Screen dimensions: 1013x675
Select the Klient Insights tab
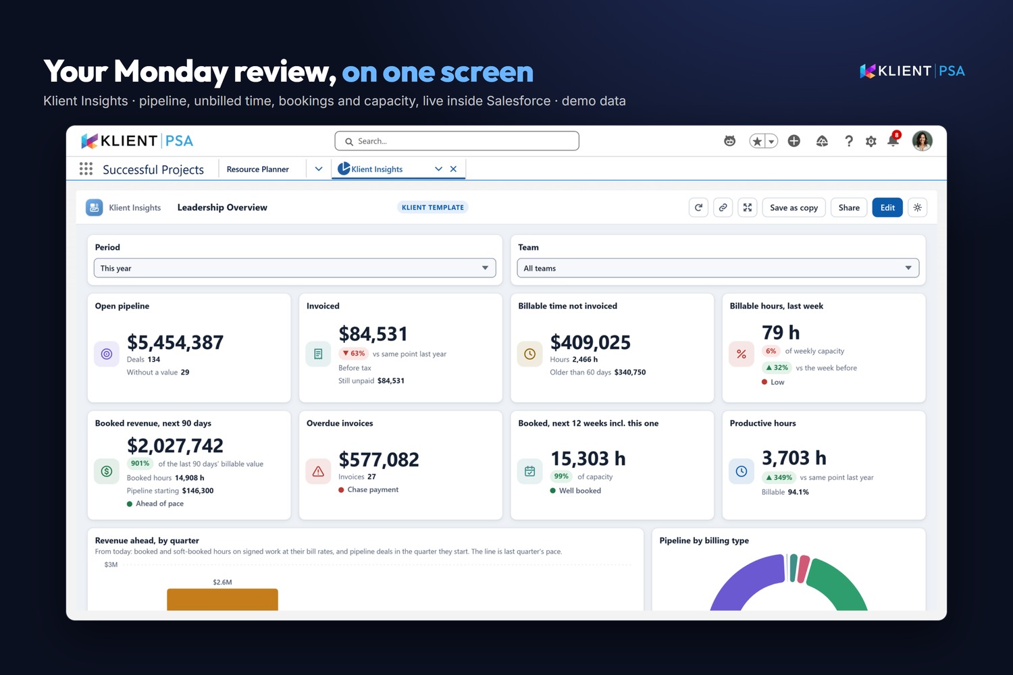click(377, 169)
